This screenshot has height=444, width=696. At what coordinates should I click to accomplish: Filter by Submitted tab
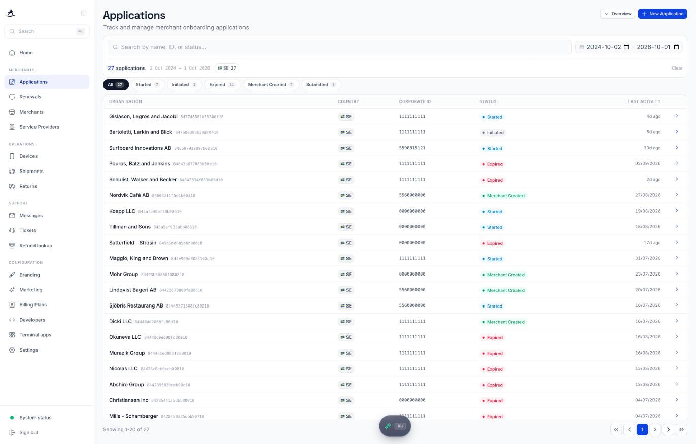click(x=321, y=85)
